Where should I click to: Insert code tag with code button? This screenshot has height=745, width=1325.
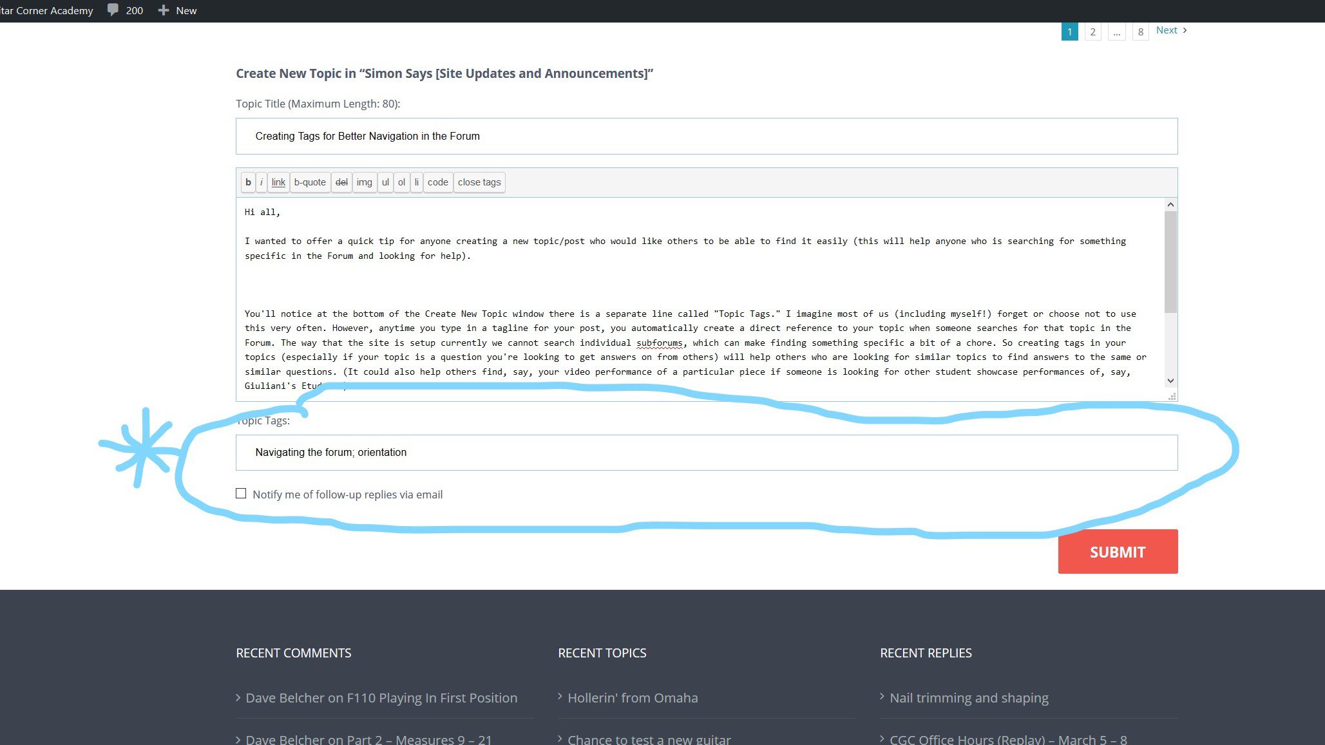point(437,182)
